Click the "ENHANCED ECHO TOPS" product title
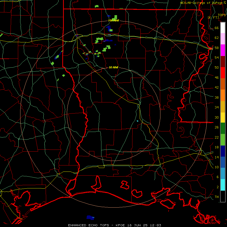Image resolution: width=227 pixels, height=227 pixels. pos(89,225)
